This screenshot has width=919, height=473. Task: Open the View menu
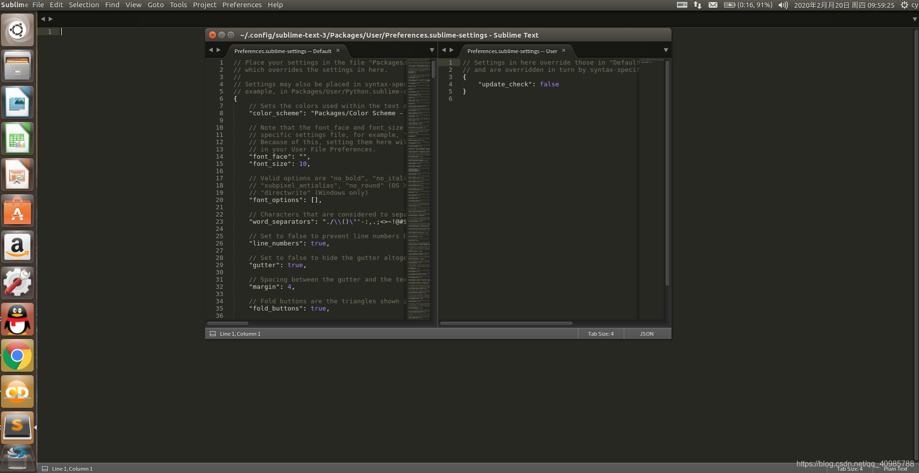tap(134, 5)
